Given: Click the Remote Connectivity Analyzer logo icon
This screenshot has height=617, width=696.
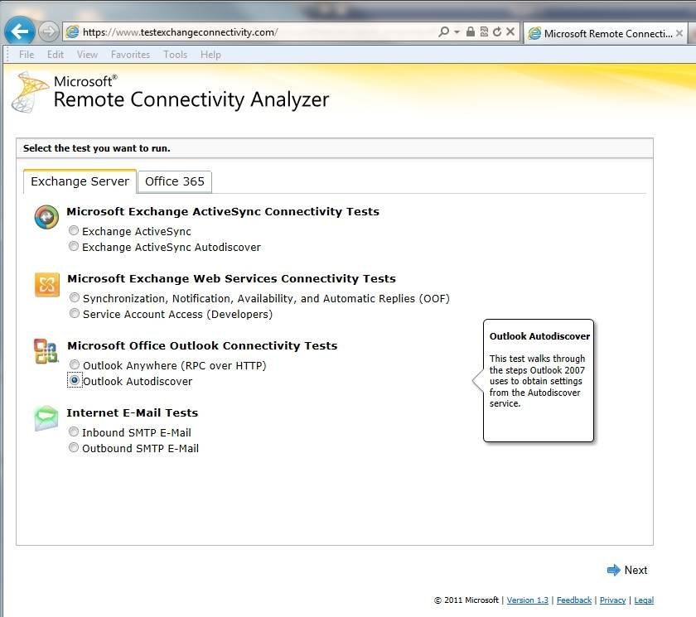Looking at the screenshot, I should tap(30, 92).
